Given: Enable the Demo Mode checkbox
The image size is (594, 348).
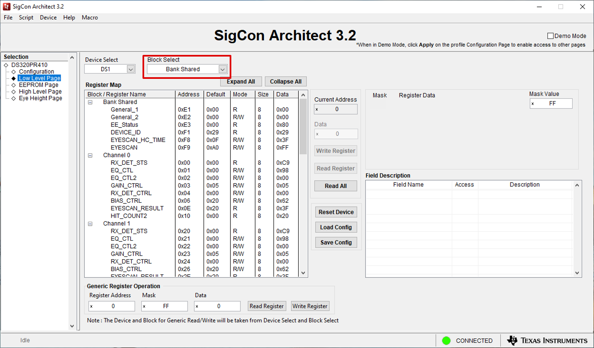Looking at the screenshot, I should pyautogui.click(x=550, y=36).
